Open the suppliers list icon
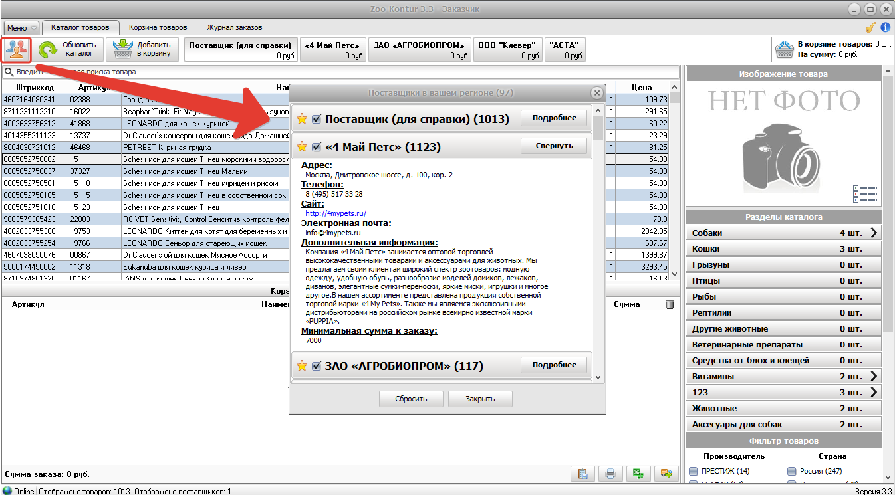 pyautogui.click(x=17, y=50)
